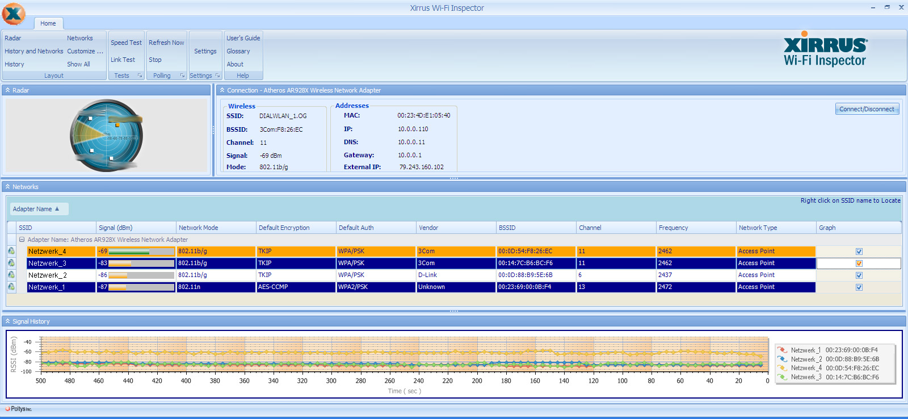Click the Netzwerk_1 legend line icon
Viewport: 908px width, 419px height.
pos(783,350)
